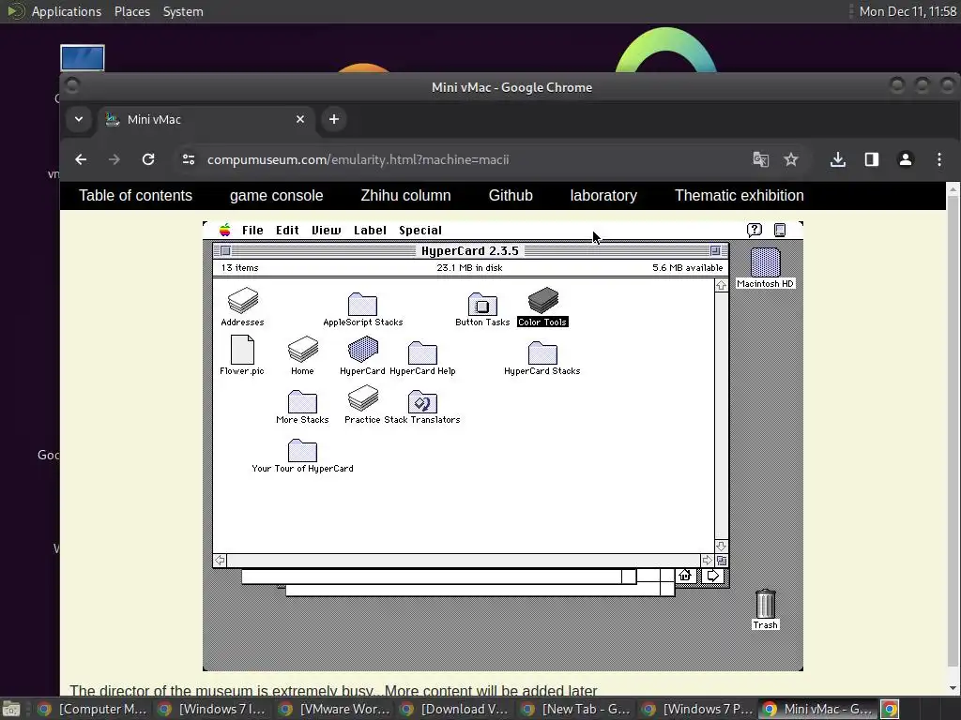This screenshot has width=961, height=720.
Task: Select the AppleScript Stacks folder
Action: point(362,304)
